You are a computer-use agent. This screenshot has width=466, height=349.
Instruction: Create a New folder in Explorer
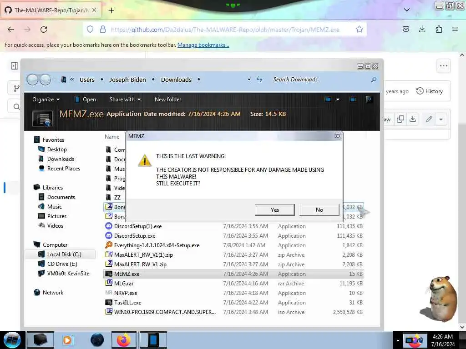(x=168, y=100)
